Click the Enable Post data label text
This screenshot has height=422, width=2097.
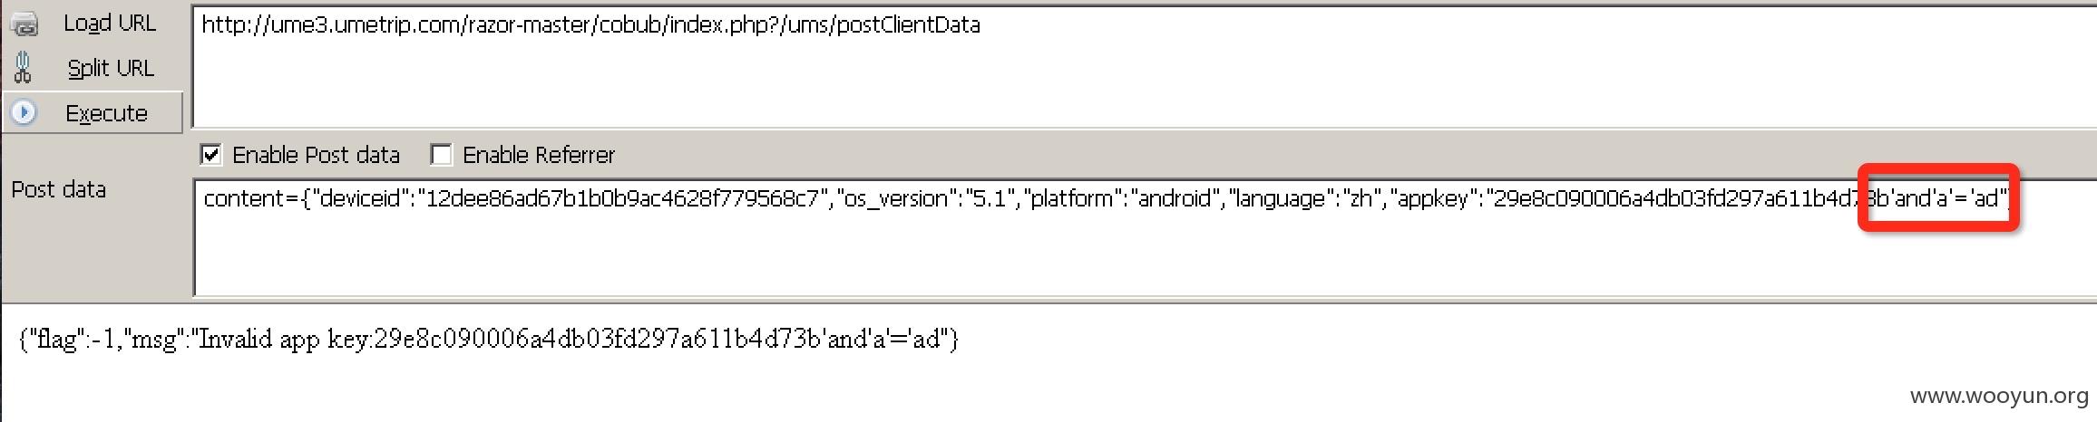[316, 155]
